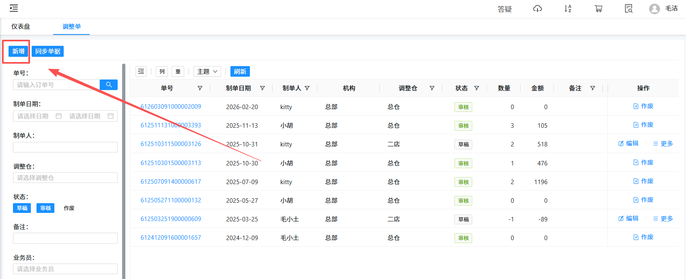686x279 pixels.
Task: Click the table list layout icon
Action: point(141,71)
